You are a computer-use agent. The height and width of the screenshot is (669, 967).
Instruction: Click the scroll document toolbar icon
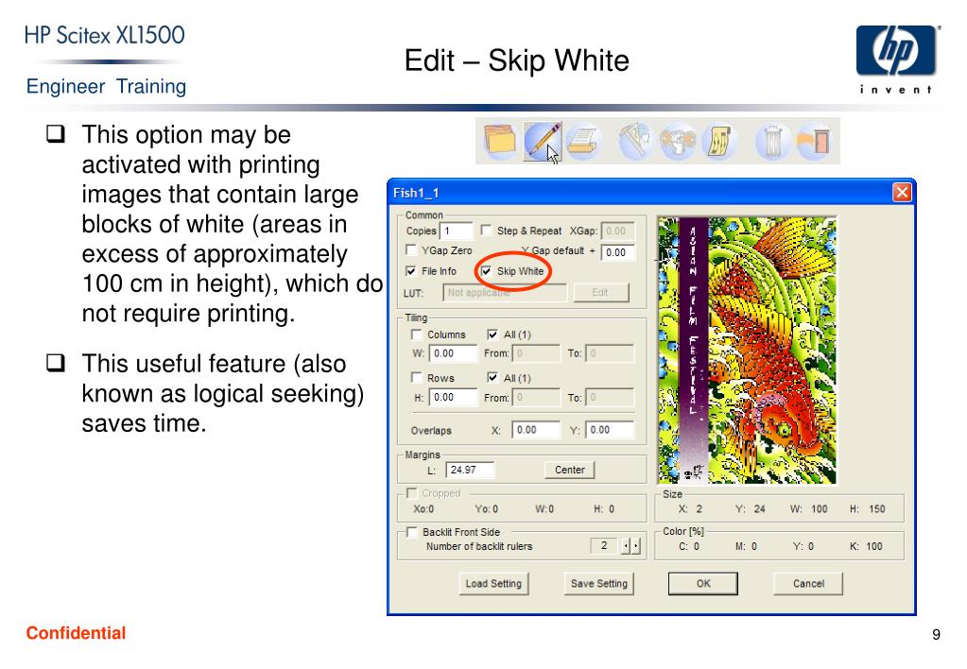[x=718, y=141]
